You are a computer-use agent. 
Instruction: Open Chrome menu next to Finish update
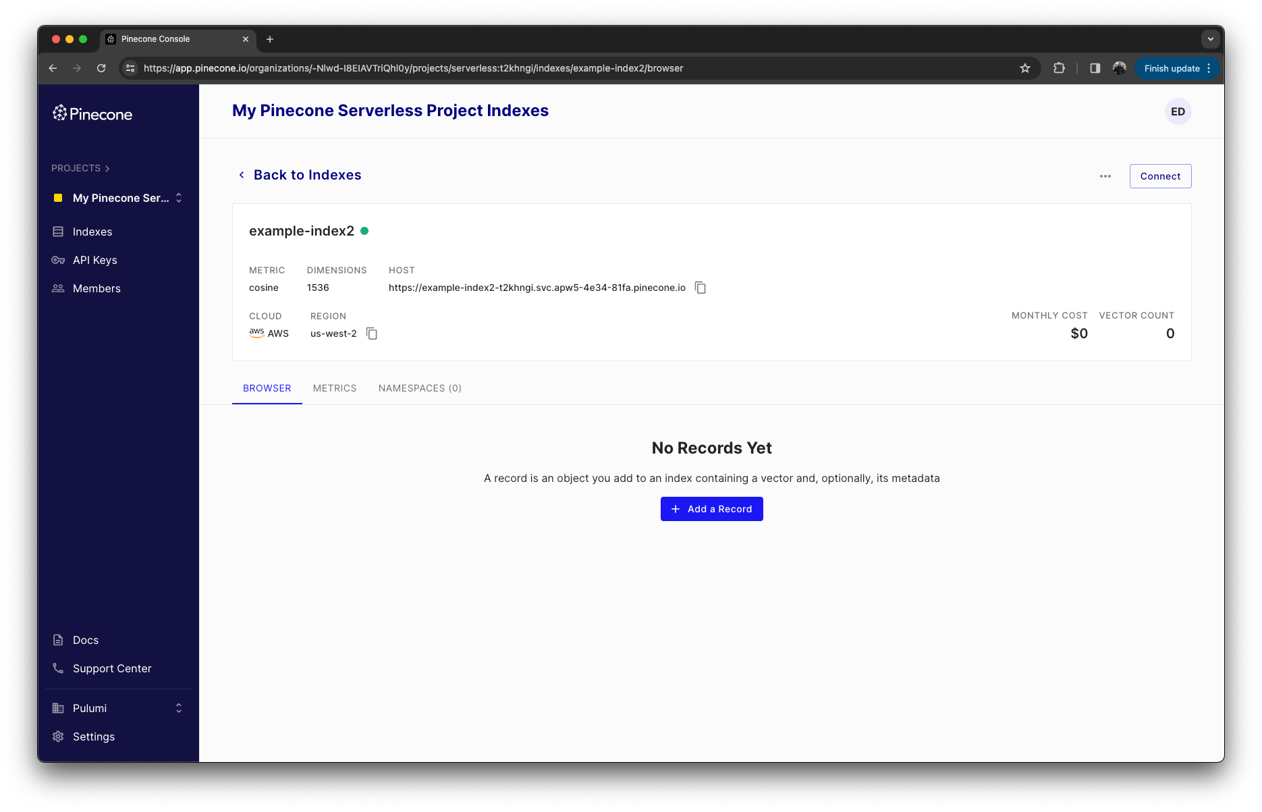1209,68
